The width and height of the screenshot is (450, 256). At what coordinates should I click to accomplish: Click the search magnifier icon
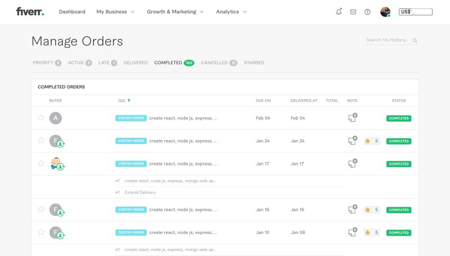point(415,41)
